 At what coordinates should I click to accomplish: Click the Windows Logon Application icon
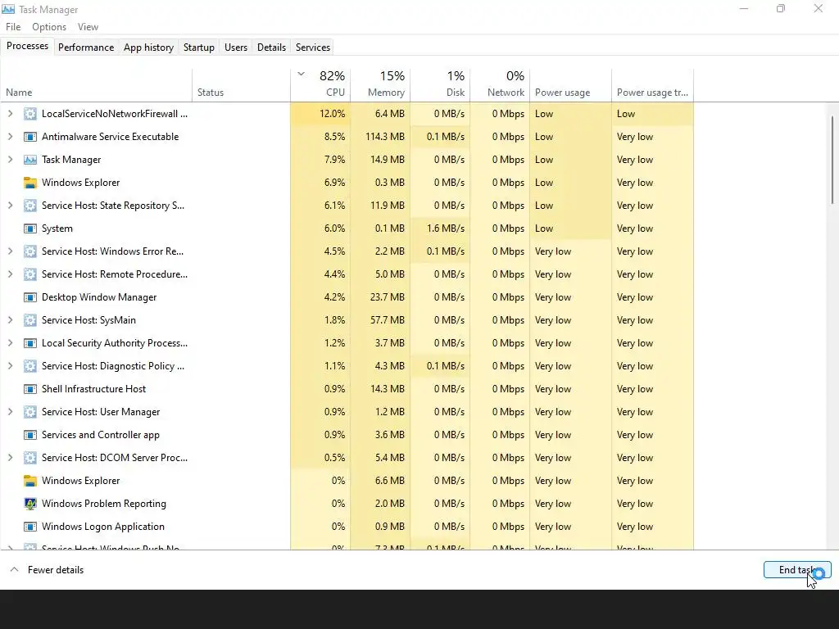[30, 527]
